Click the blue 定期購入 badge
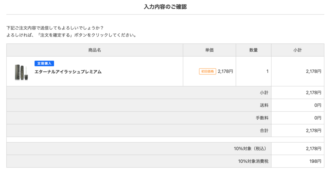The width and height of the screenshot is (331, 174). 44,63
